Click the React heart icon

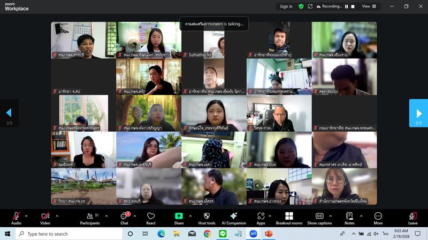(x=151, y=218)
